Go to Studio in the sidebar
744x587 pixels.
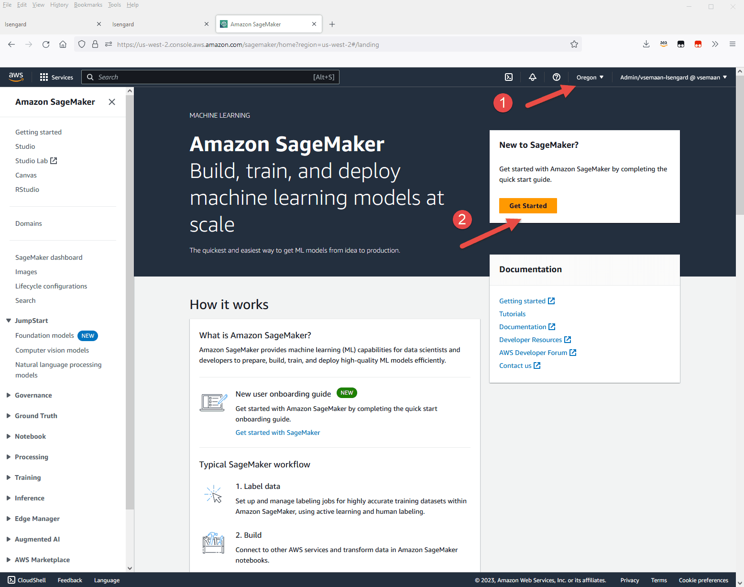coord(25,146)
